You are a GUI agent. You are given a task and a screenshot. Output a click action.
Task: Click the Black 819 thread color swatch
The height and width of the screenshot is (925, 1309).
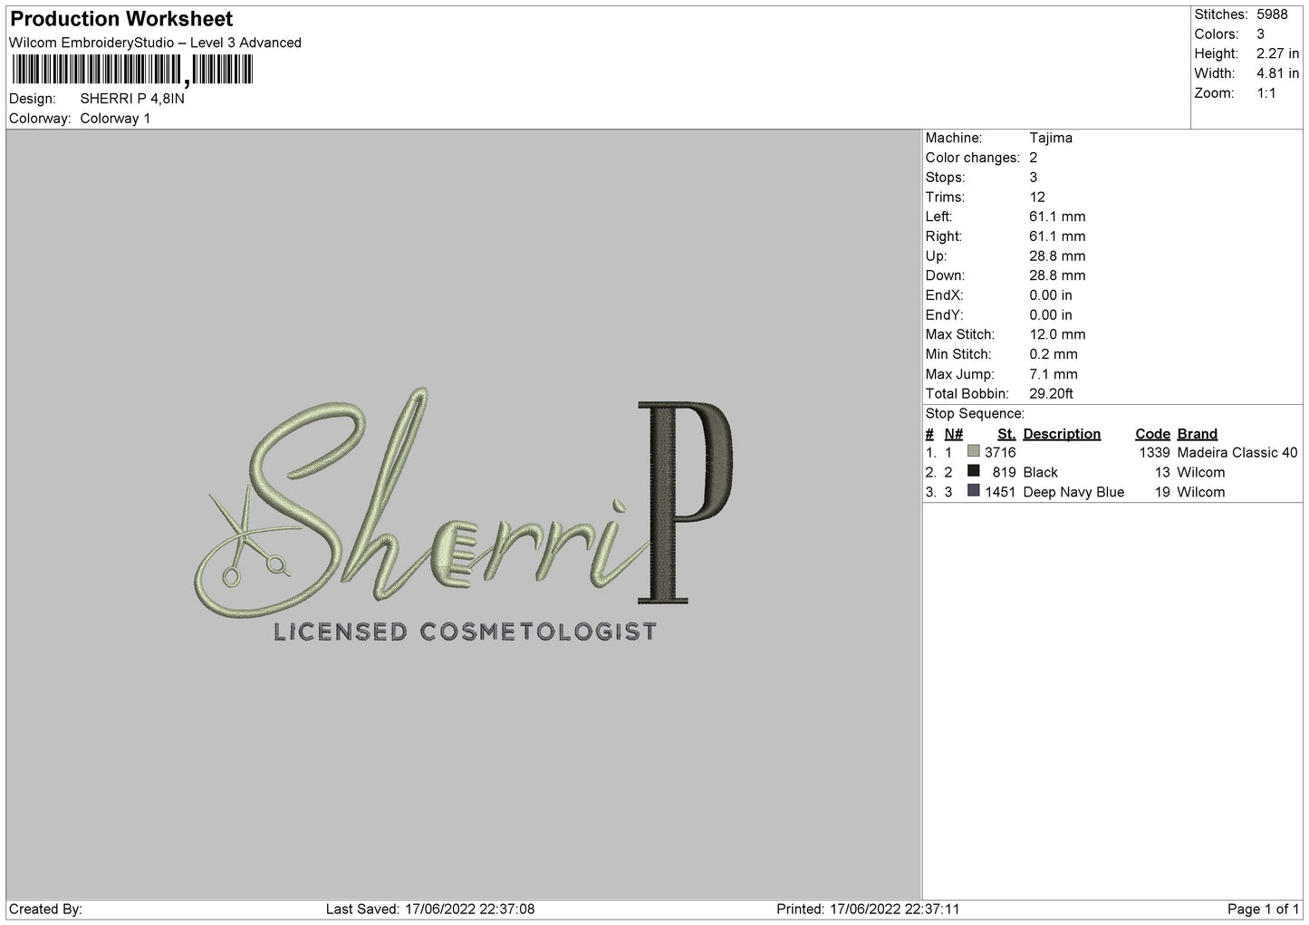(974, 471)
